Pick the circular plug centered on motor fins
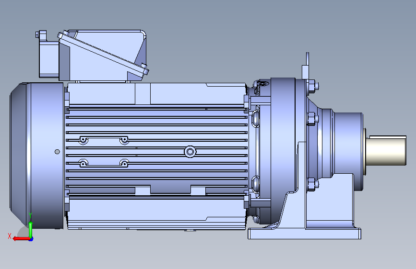 [x=190, y=152]
